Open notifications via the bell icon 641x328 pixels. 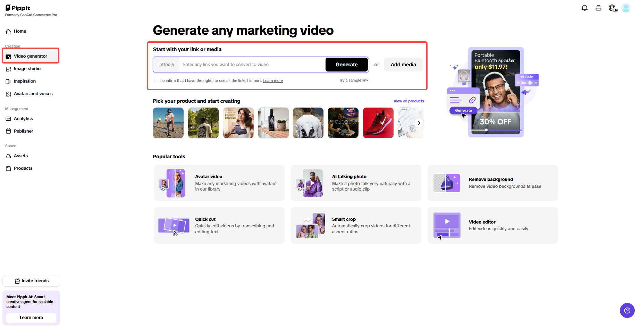[x=585, y=8]
